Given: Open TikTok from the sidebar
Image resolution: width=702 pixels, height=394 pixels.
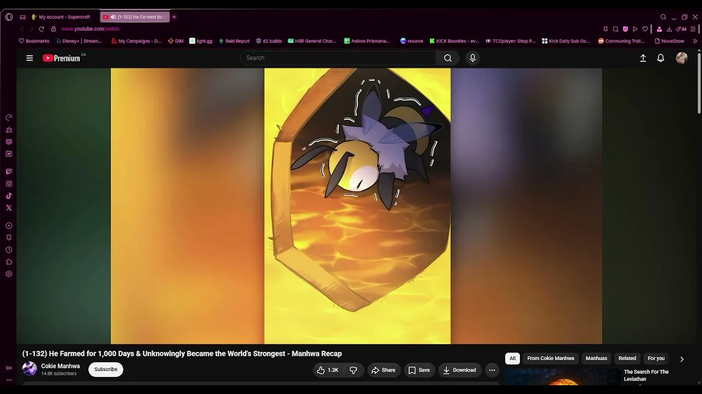Looking at the screenshot, I should coord(9,196).
